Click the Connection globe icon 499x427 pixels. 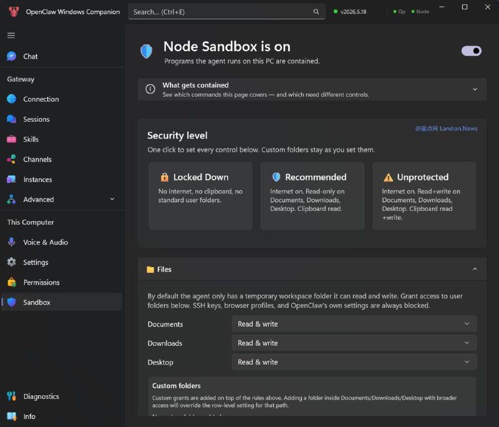[11, 99]
